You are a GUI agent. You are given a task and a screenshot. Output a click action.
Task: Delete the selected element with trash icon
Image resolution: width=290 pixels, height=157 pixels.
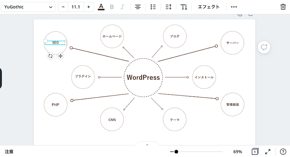tap(283, 7)
